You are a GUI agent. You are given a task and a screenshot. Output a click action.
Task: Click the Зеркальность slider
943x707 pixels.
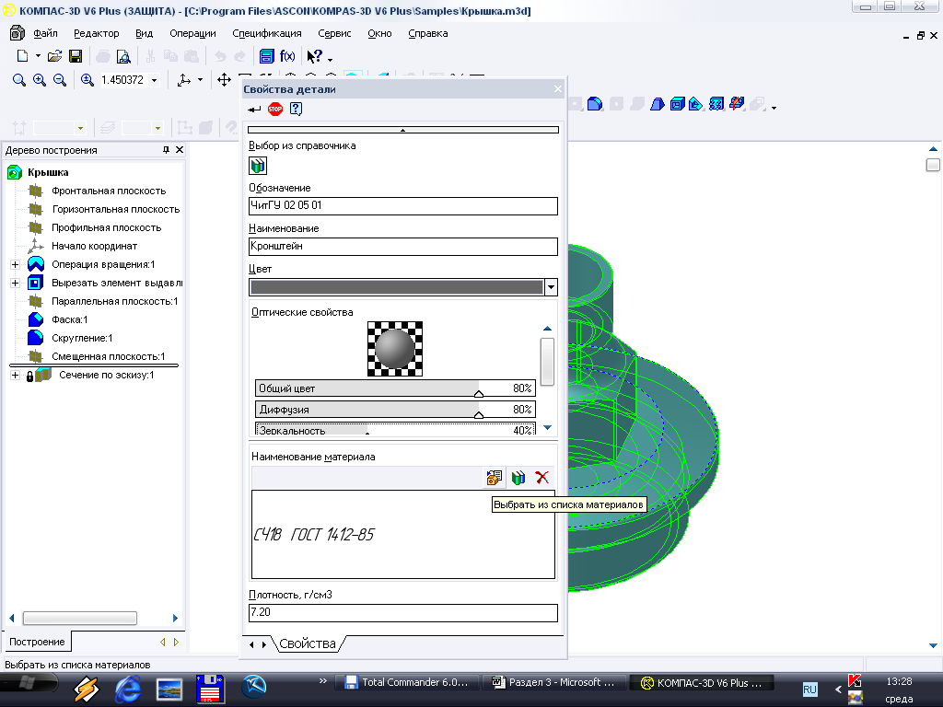click(x=395, y=429)
